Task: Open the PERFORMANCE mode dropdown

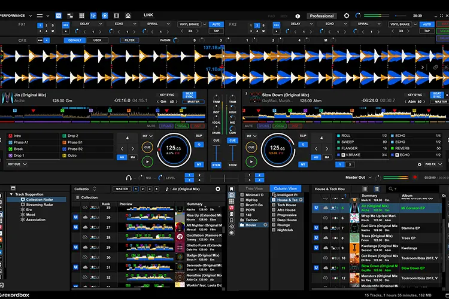Action: tap(31, 16)
